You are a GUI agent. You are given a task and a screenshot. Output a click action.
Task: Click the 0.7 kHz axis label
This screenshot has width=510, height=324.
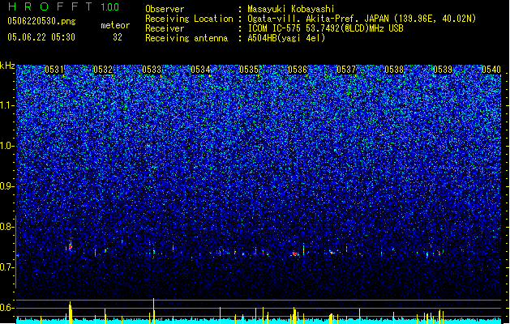point(6,267)
